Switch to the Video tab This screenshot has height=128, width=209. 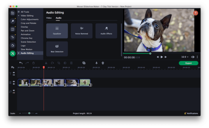49,18
